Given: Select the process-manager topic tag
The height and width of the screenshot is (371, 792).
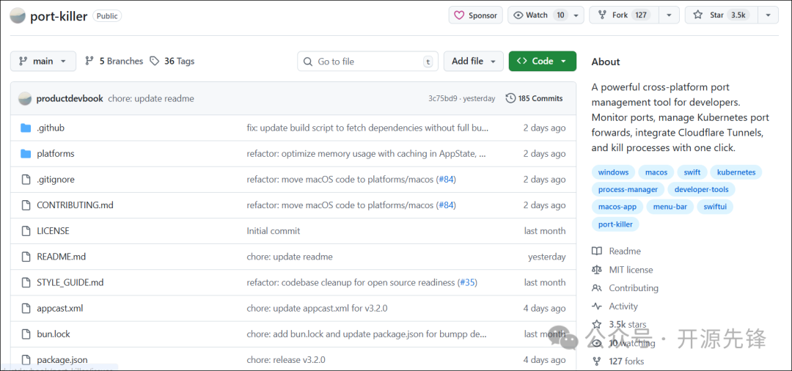Looking at the screenshot, I should point(628,189).
